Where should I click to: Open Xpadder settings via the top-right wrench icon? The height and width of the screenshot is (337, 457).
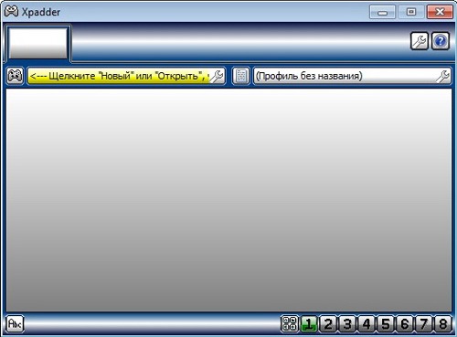click(420, 41)
